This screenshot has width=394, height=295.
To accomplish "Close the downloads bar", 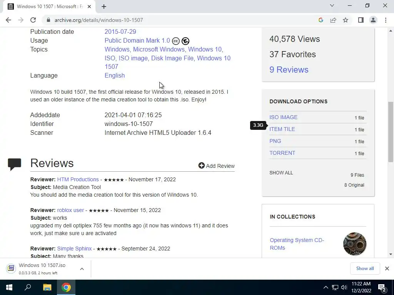I will click(387, 268).
